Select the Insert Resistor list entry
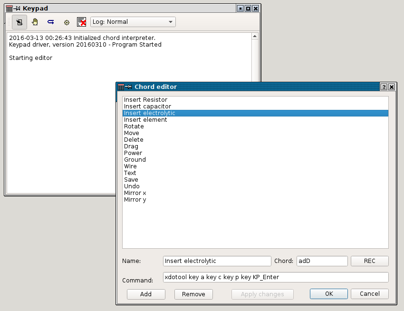Screen dimensions: 404x311 pyautogui.click(x=145, y=100)
